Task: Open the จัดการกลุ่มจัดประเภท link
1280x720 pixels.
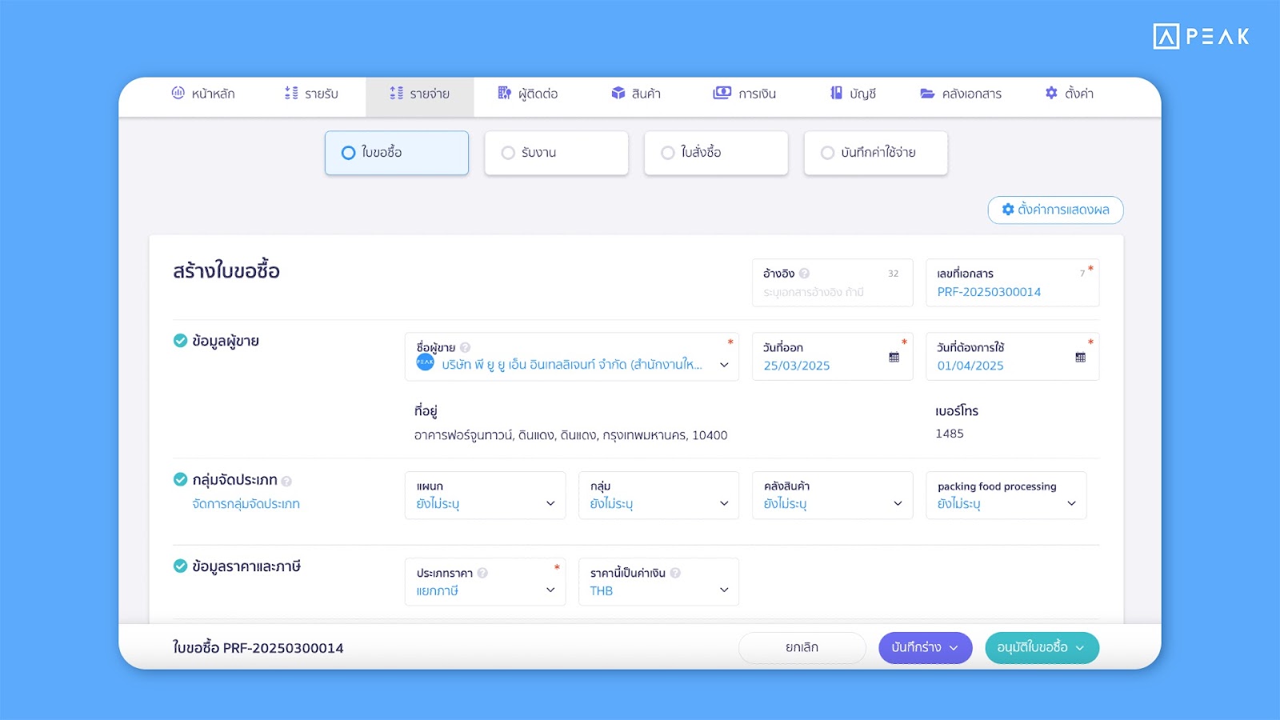Action: (246, 504)
